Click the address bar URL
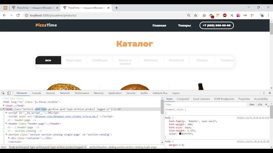This screenshot has width=273, height=153. click(x=53, y=15)
